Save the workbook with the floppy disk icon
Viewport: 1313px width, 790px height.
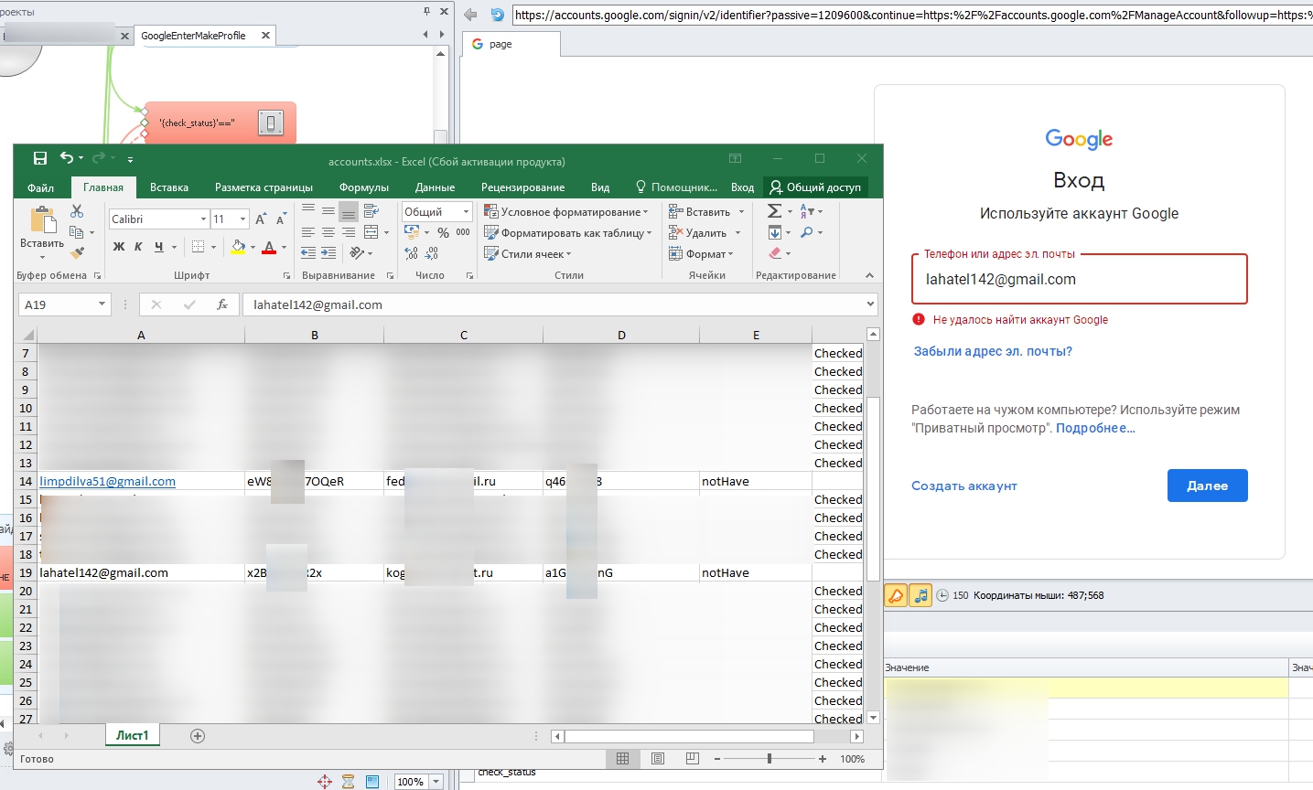point(40,158)
